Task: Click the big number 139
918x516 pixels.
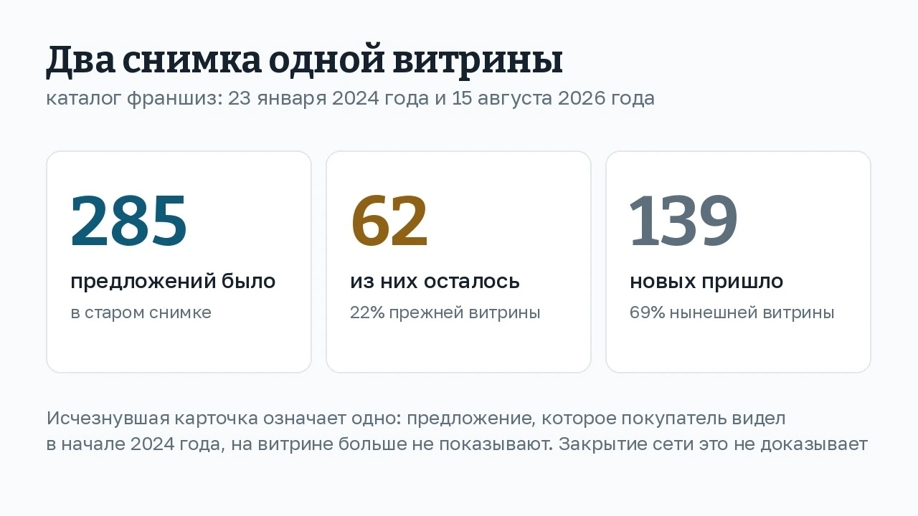Action: pyautogui.click(x=683, y=221)
